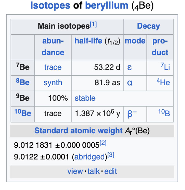Click the edit link at bottom

[111, 171]
